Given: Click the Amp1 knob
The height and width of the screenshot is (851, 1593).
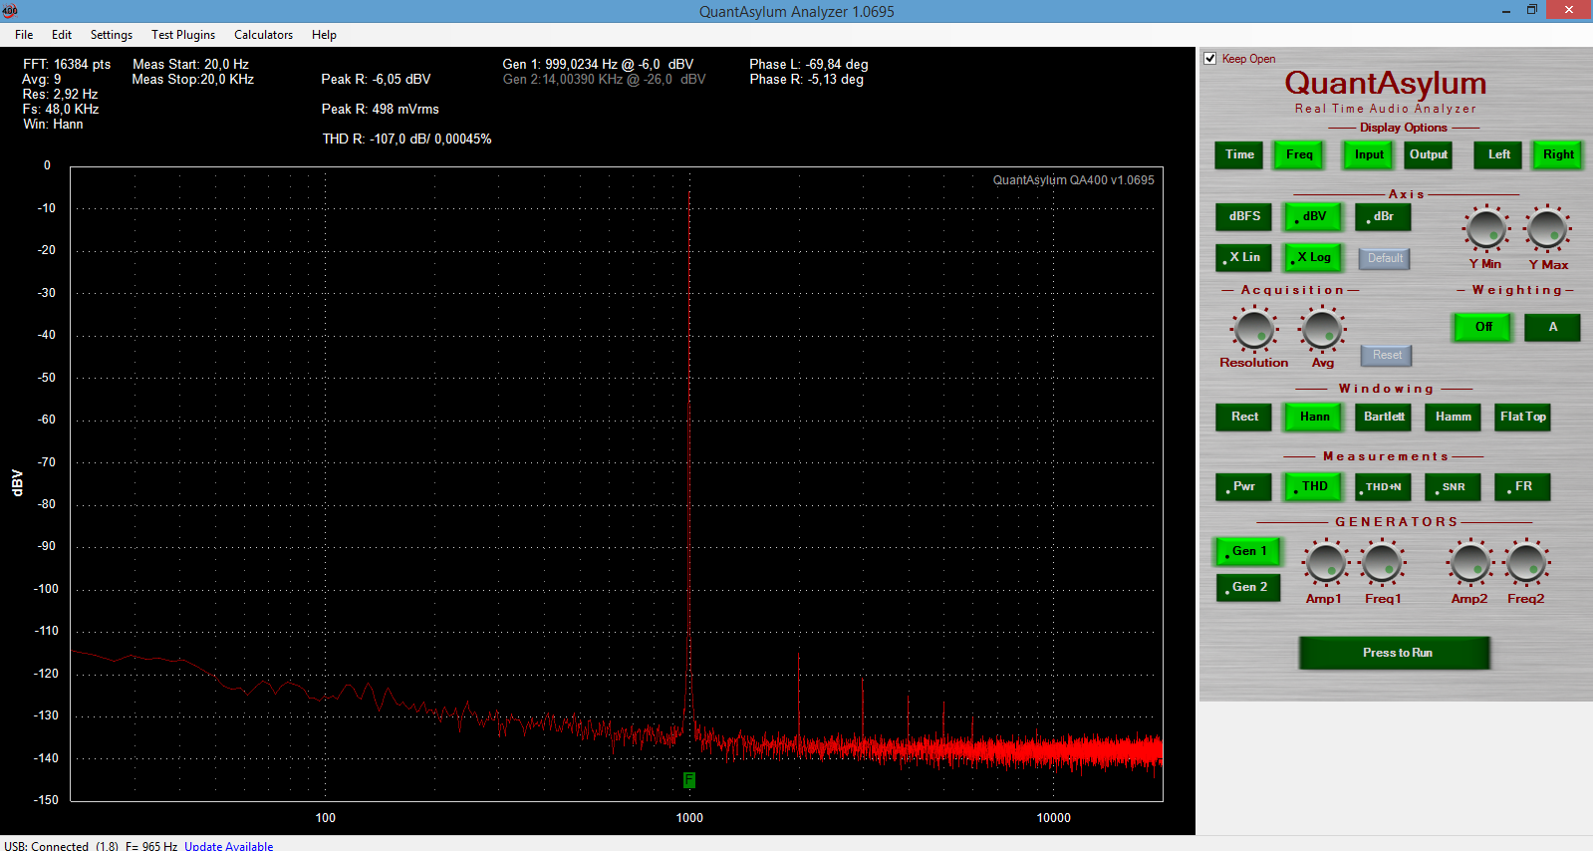Looking at the screenshot, I should [x=1325, y=564].
